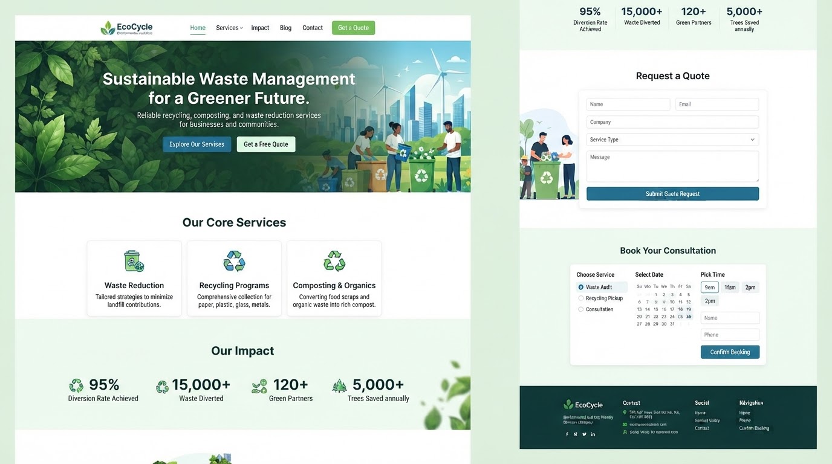Click the Company input field
The image size is (832, 464).
tap(672, 122)
